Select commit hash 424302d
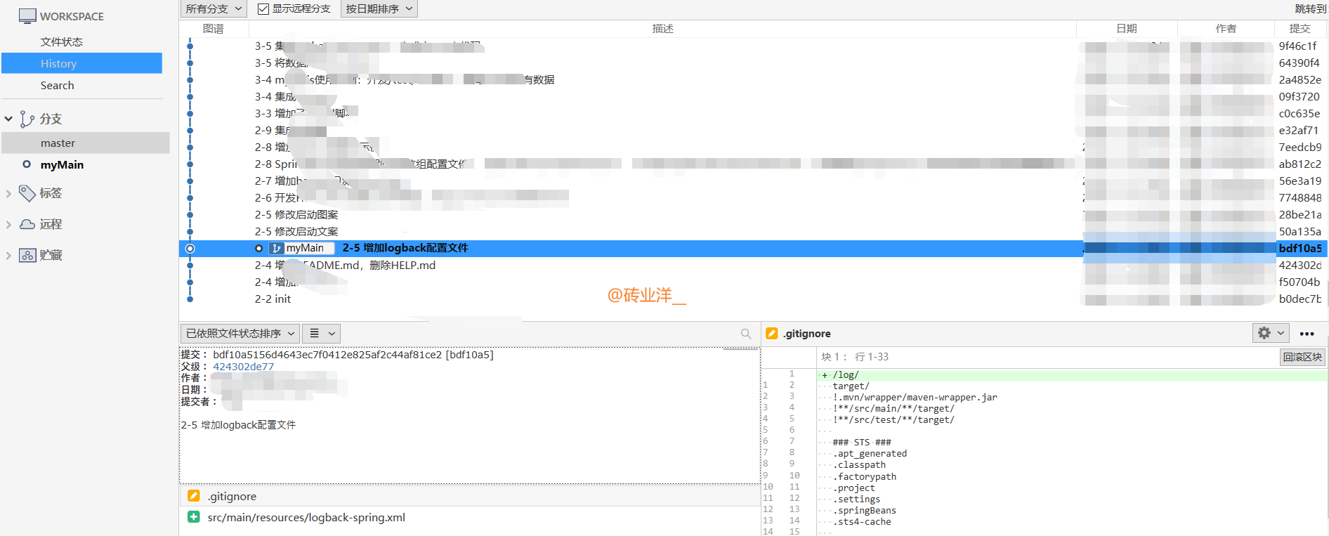 coord(1299,265)
